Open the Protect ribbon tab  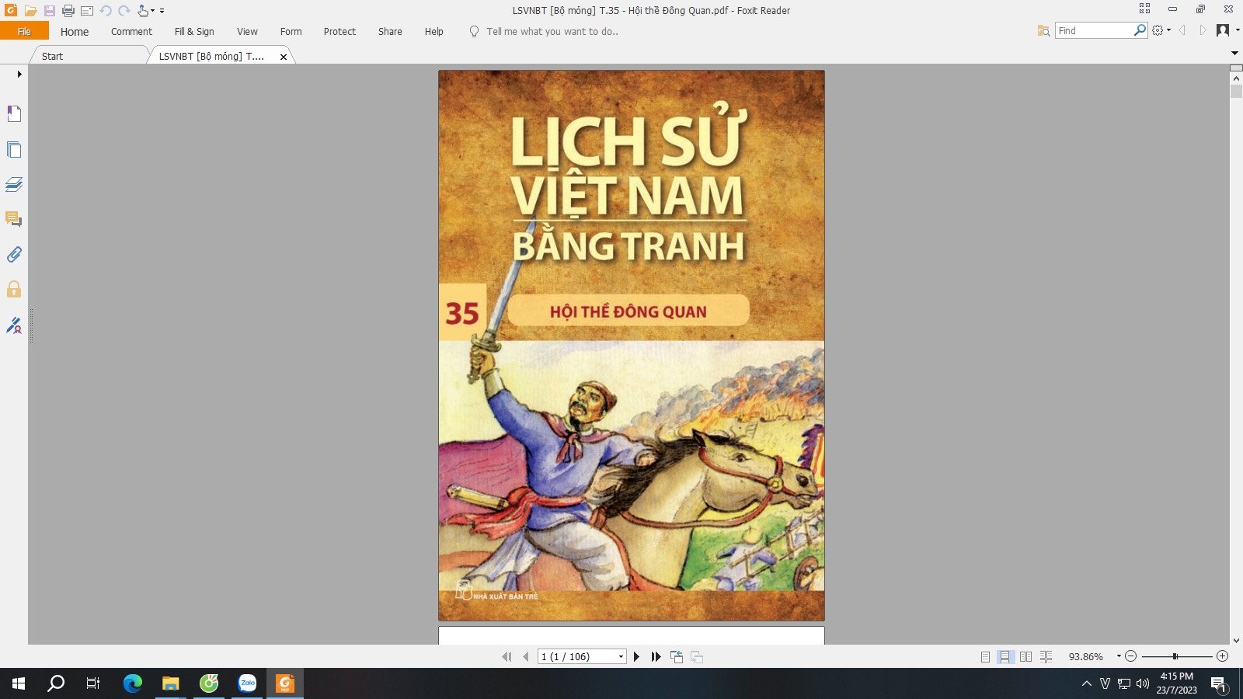[339, 31]
